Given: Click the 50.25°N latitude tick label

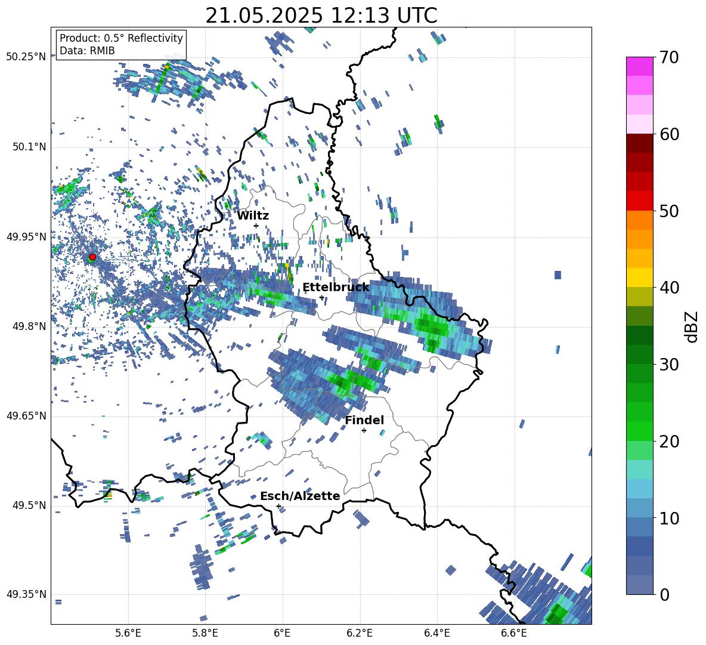Looking at the screenshot, I should click(26, 57).
